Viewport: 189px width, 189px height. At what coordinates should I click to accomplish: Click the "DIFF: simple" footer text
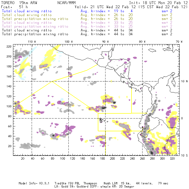[x=99, y=186]
